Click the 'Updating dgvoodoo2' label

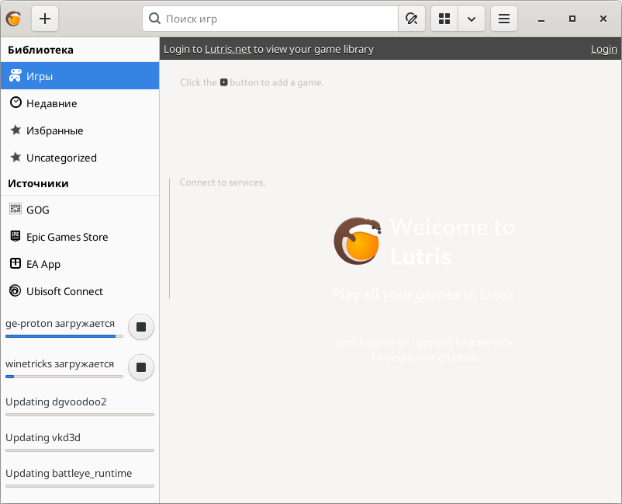point(56,402)
